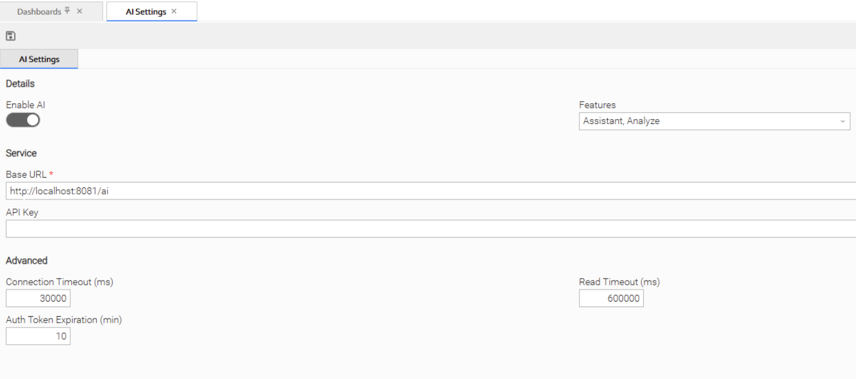Click the Enable AI label
The height and width of the screenshot is (379, 856).
(x=25, y=105)
